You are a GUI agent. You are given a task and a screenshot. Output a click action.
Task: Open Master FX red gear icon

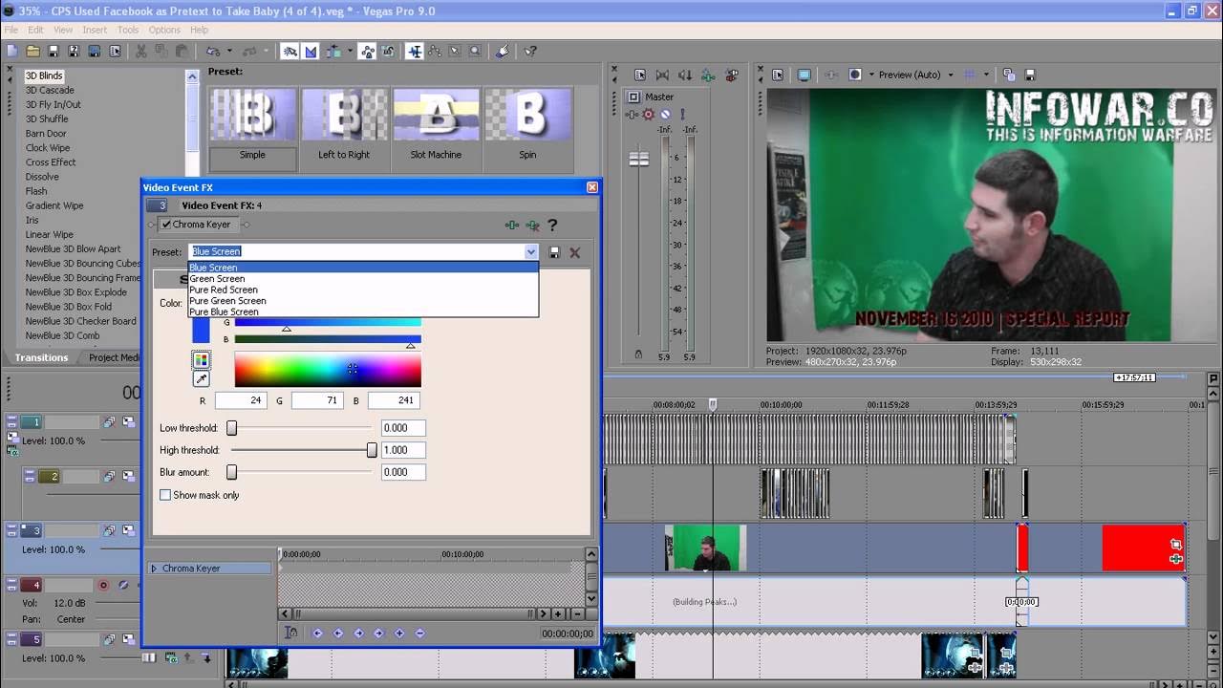(x=649, y=115)
